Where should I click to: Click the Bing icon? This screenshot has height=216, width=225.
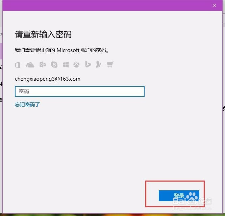point(88,64)
